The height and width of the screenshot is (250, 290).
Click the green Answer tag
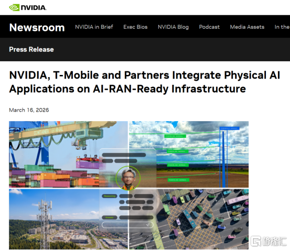(x=110, y=218)
